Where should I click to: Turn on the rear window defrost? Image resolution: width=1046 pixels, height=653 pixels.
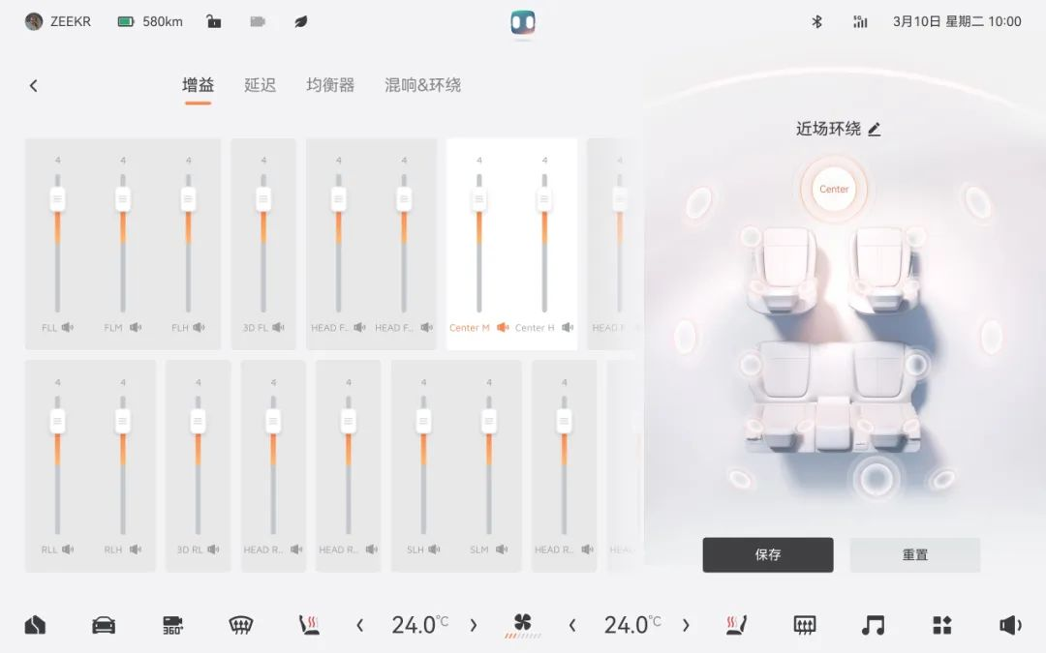805,625
